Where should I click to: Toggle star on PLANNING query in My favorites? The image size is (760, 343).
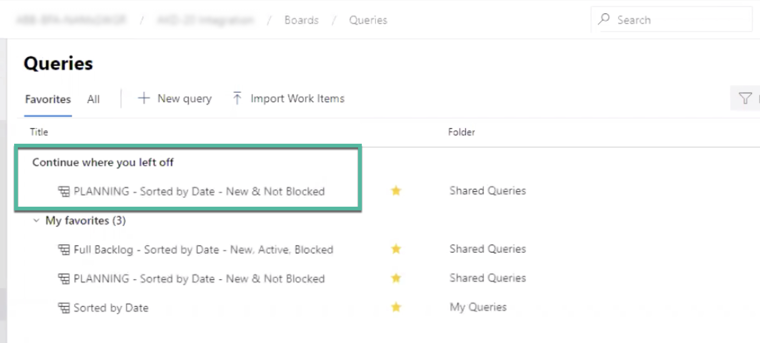pos(396,278)
